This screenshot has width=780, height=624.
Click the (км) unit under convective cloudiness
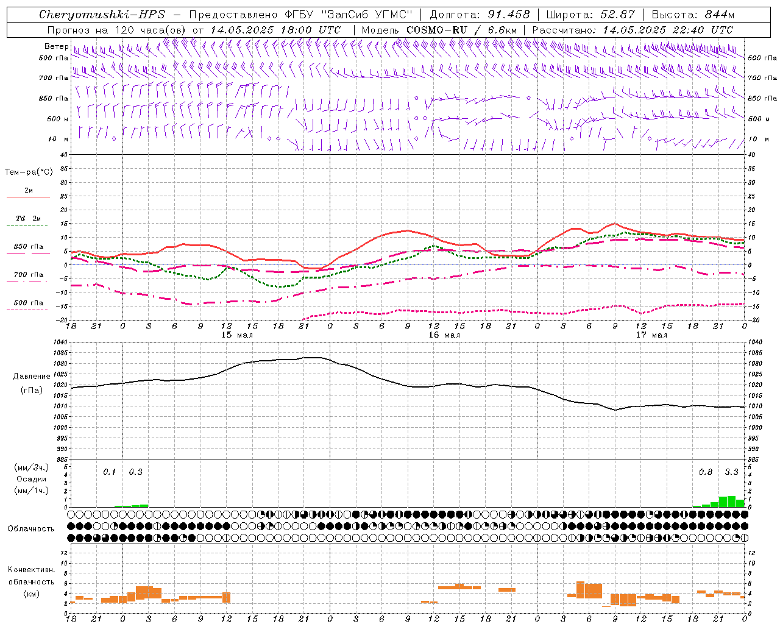click(x=31, y=594)
